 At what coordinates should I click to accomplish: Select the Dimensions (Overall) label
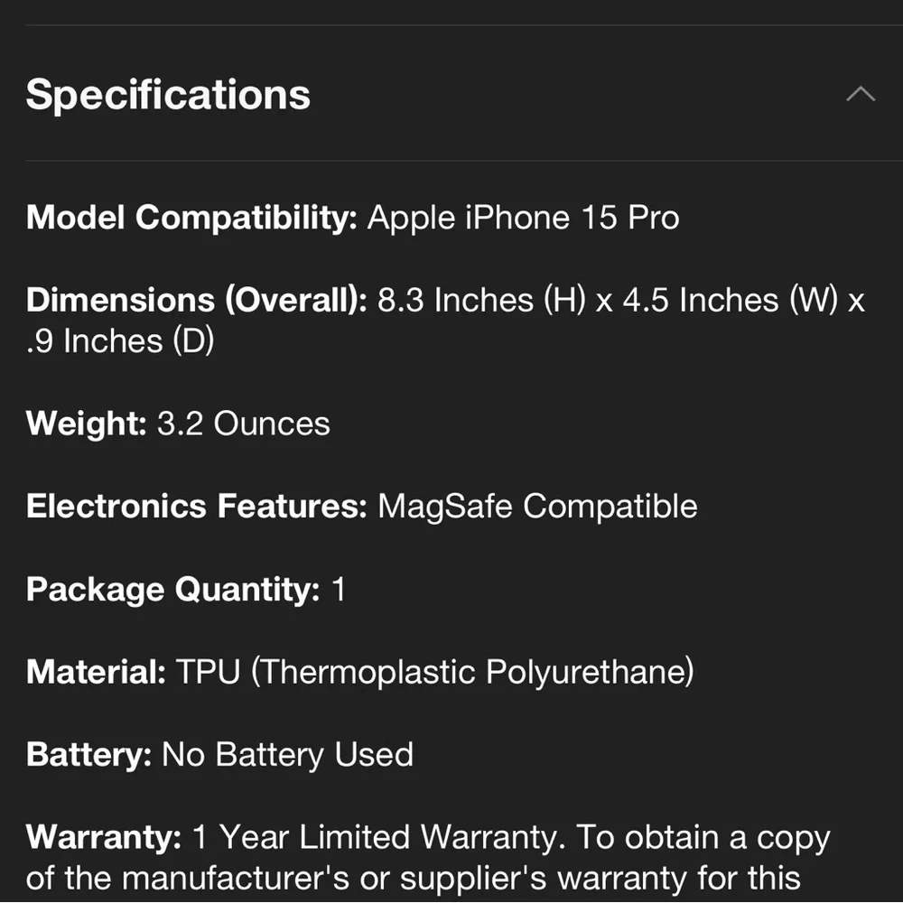(x=197, y=301)
